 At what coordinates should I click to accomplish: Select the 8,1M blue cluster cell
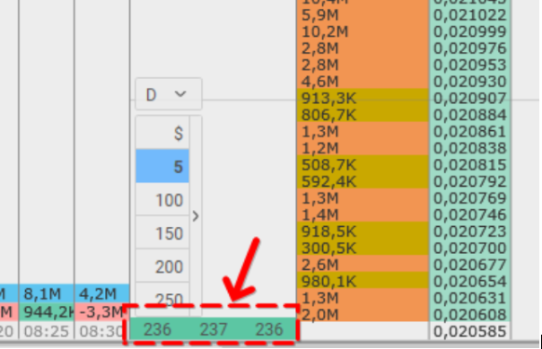coord(47,293)
